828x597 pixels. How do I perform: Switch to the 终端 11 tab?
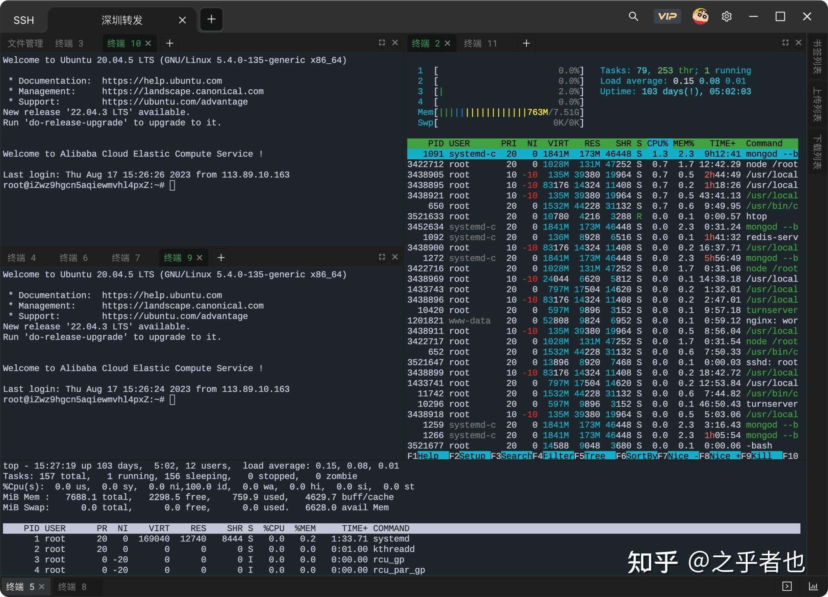480,44
